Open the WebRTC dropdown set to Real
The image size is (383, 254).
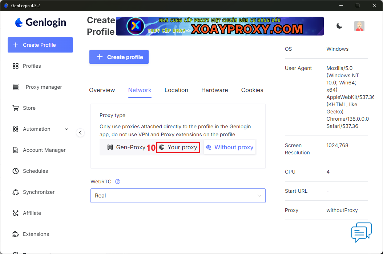point(178,196)
